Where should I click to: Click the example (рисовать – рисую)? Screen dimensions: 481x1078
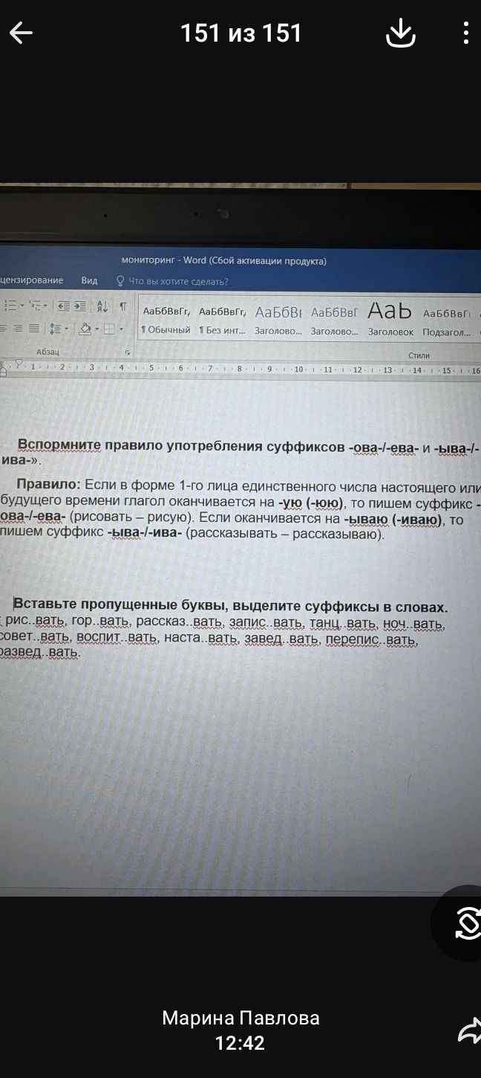click(131, 518)
